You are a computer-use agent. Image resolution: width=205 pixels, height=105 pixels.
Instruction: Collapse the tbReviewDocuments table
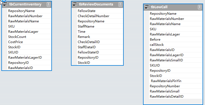point(120,4)
